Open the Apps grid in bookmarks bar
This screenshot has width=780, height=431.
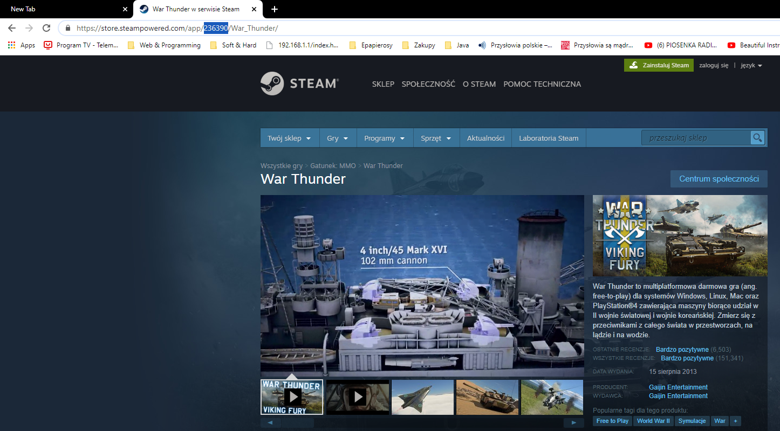22,45
